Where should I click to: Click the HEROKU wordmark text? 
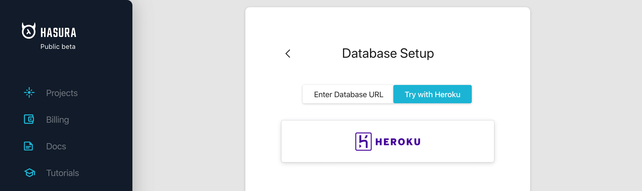398,142
